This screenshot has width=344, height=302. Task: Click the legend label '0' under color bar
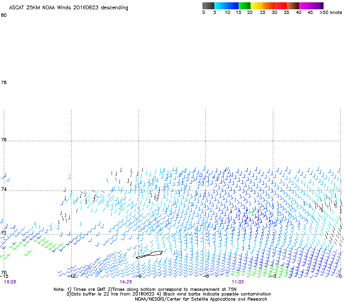(204, 13)
